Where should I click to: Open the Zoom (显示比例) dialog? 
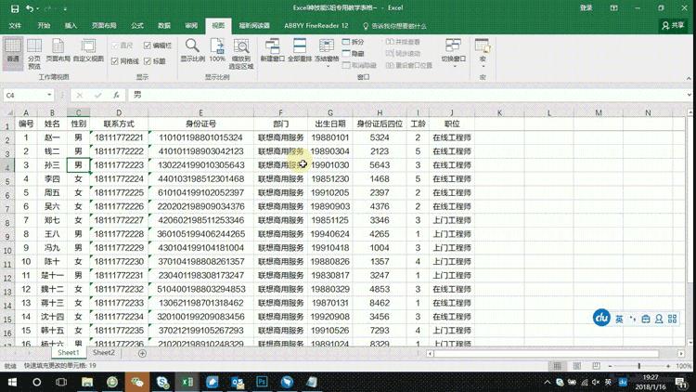point(193,50)
